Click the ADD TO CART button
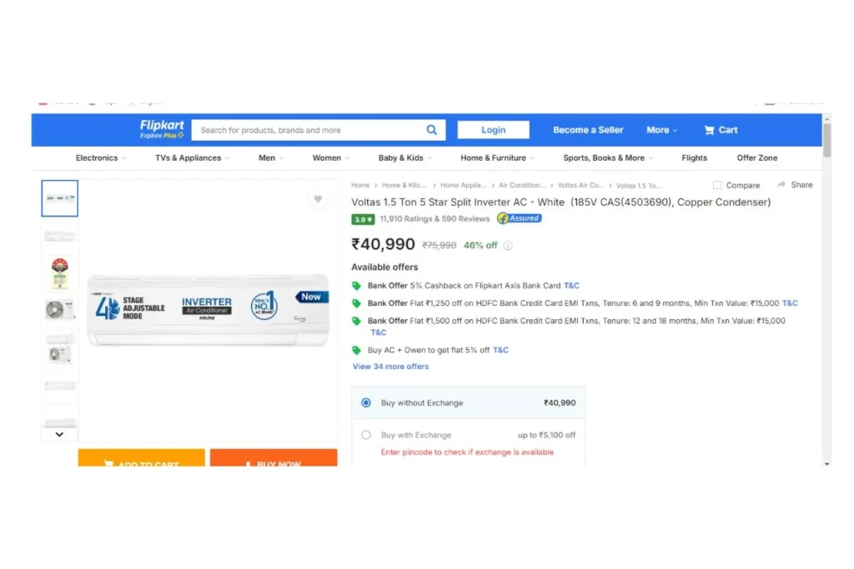Image resolution: width=854 pixels, height=569 pixels. [x=142, y=458]
